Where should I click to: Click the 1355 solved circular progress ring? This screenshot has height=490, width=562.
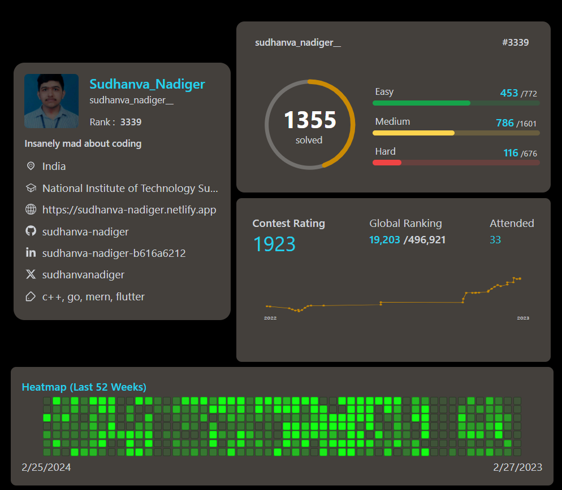(x=310, y=125)
